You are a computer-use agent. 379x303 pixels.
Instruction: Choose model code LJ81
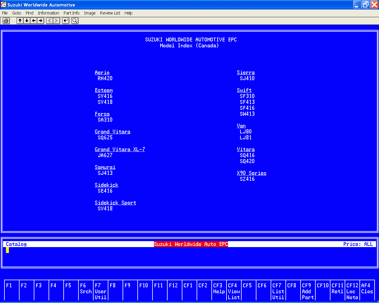pos(246,138)
